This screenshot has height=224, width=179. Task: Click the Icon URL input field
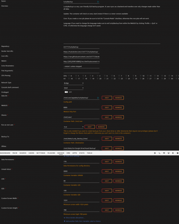(x=81, y=57)
